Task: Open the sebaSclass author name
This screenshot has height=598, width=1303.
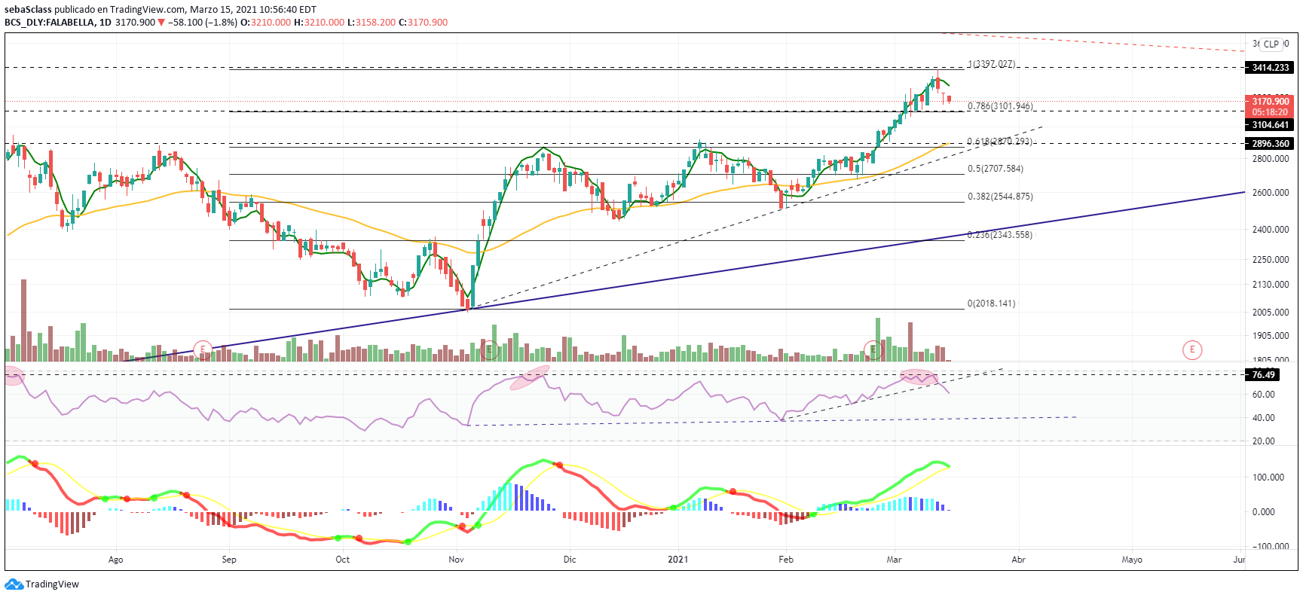Action: (x=28, y=10)
